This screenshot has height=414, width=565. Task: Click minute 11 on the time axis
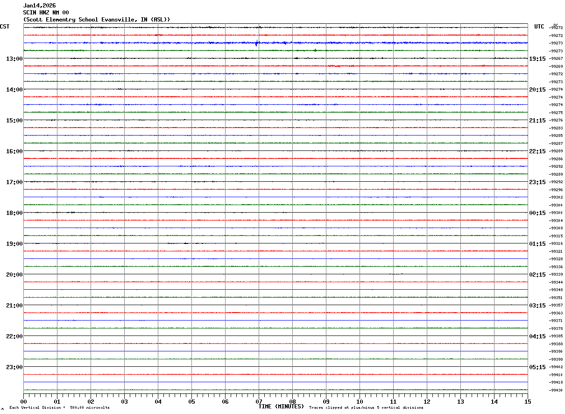pos(393,401)
